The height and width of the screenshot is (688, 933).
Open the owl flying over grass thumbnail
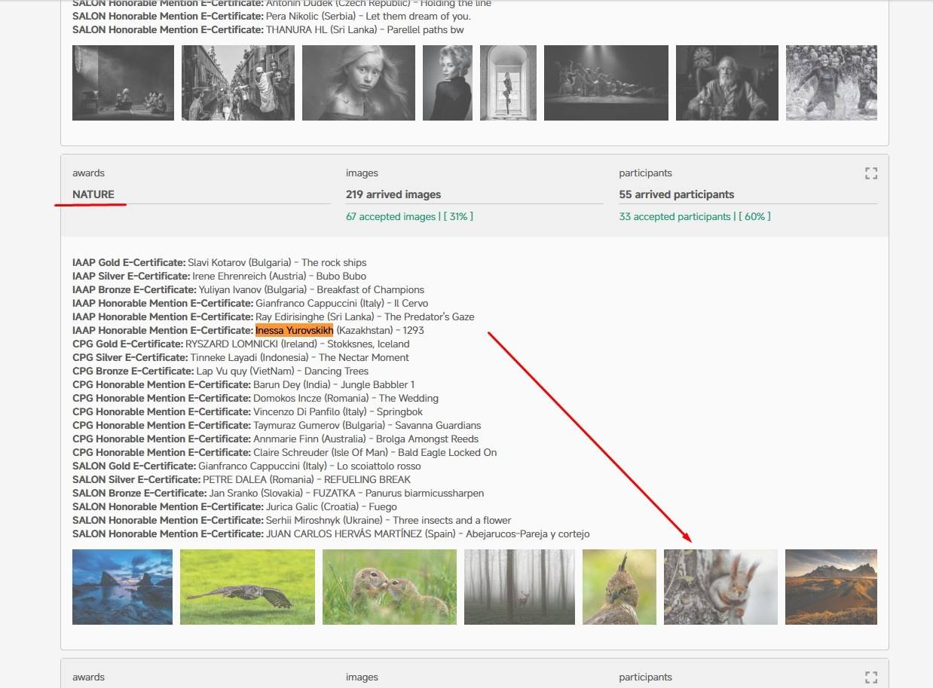coord(247,587)
